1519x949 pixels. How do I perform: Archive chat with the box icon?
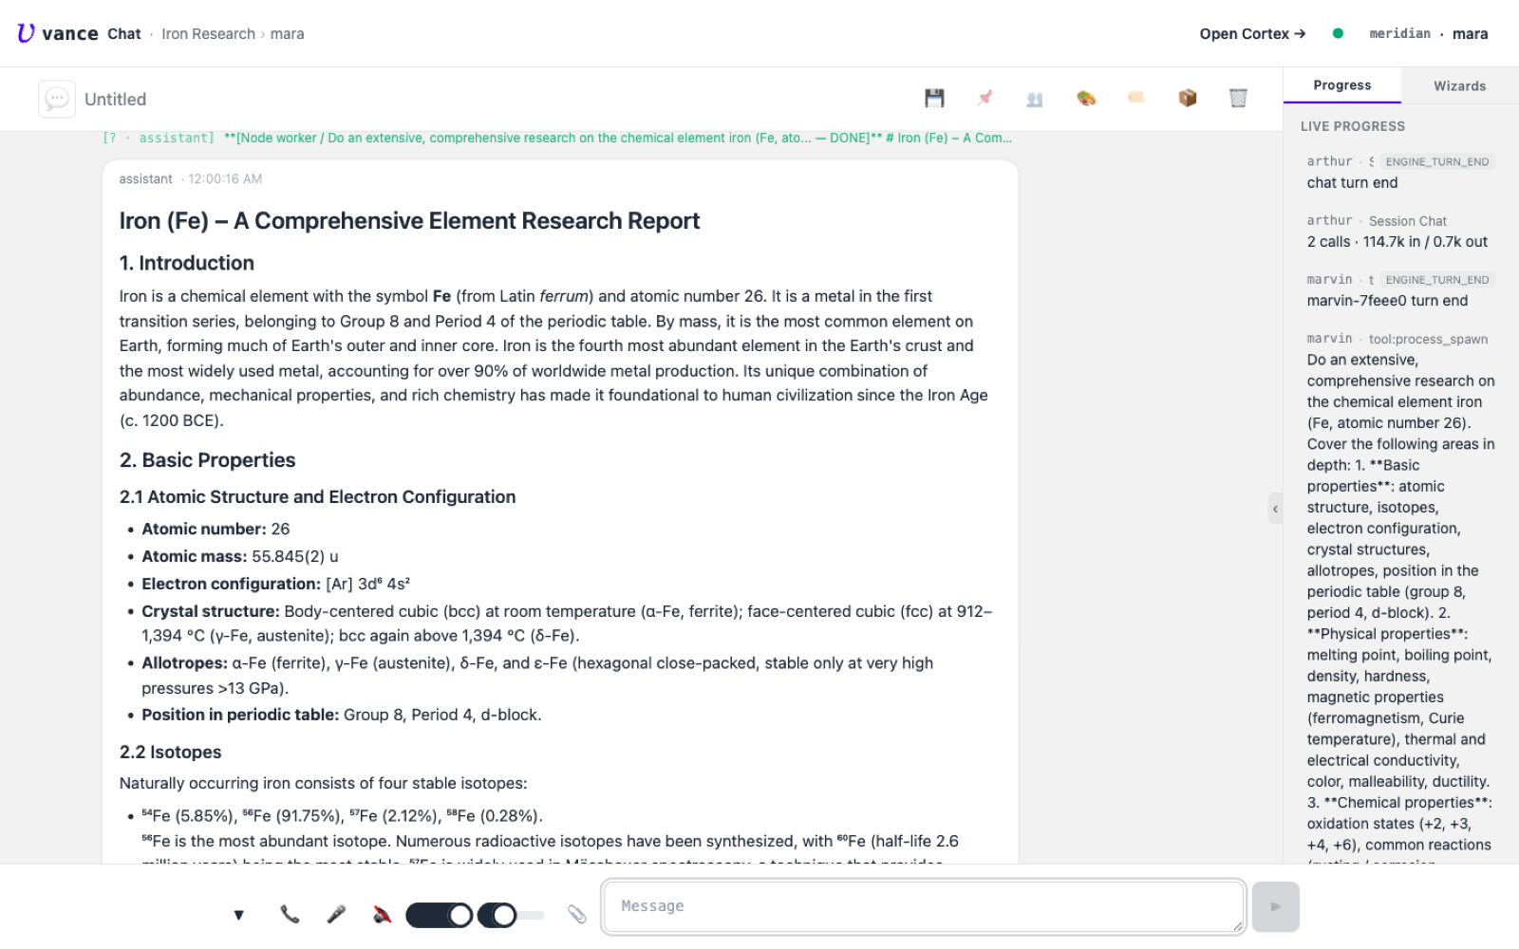tap(1188, 98)
